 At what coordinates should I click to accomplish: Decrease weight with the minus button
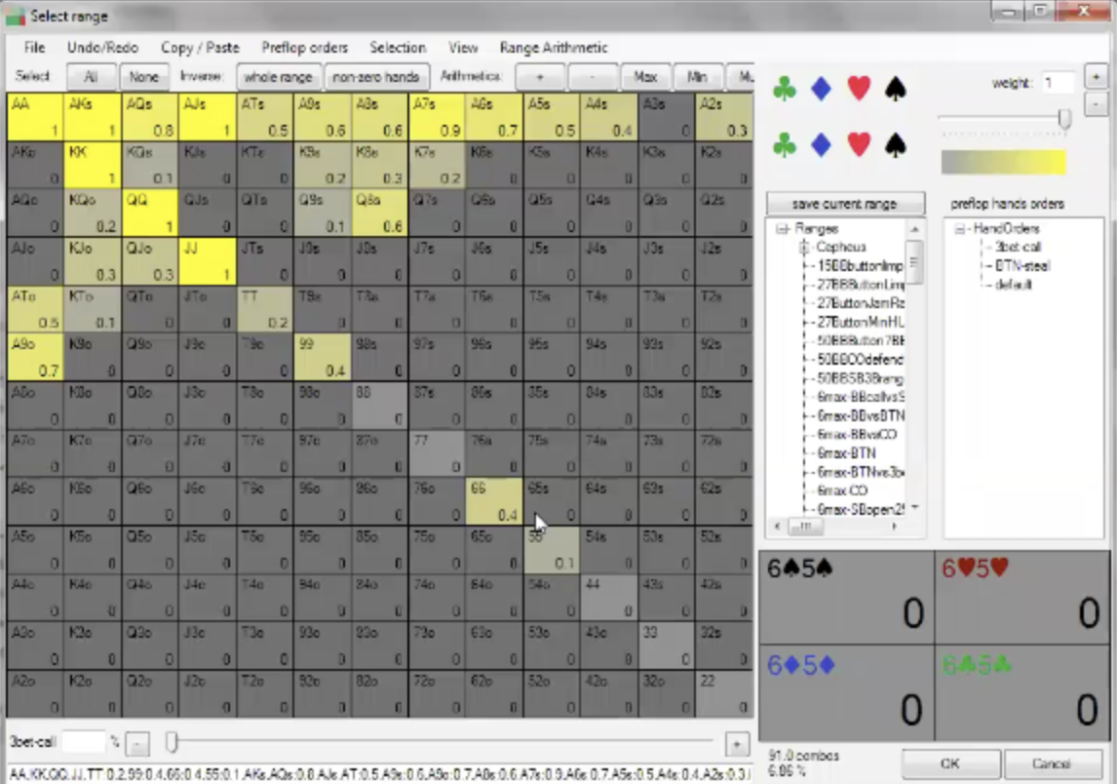click(x=1096, y=104)
